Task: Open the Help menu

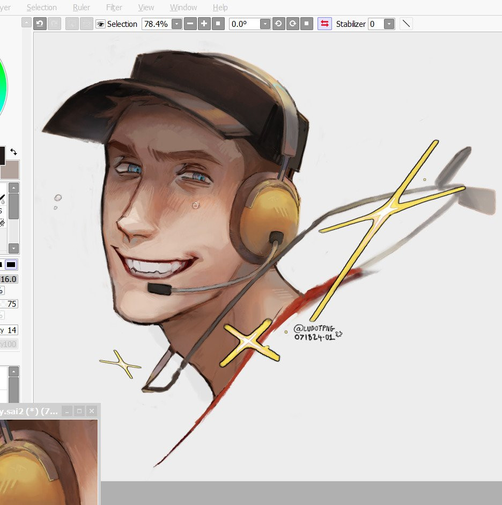Action: pos(220,8)
